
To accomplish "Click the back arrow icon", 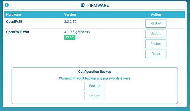I will pos(7,5).
